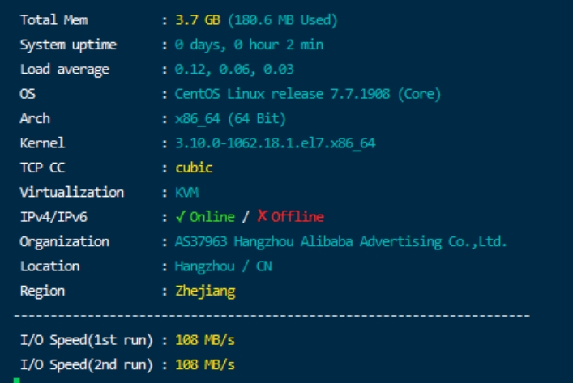The image size is (573, 383).
Task: Click the 2nd run 108 MB/s value
Action: point(205,364)
